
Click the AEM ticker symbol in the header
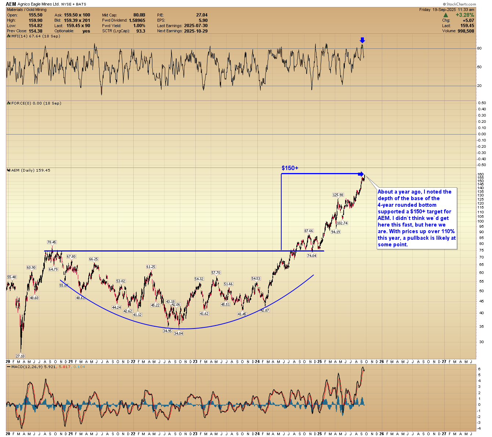coord(11,4)
